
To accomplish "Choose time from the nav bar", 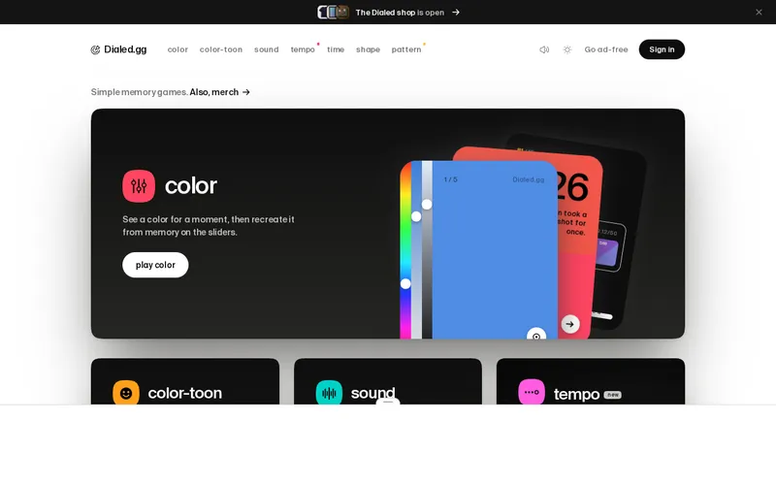I will point(336,49).
